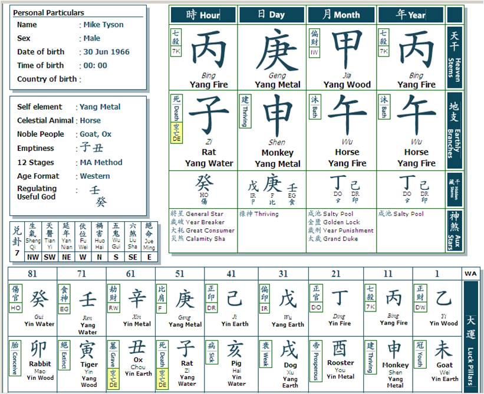Click the Zi Rat hour branch glyph
The width and height of the screenshot is (484, 394).
point(209,115)
